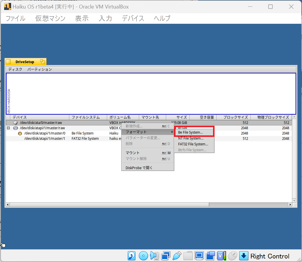Select the /dev/disk/ata/0/master/raw row

coord(149,122)
